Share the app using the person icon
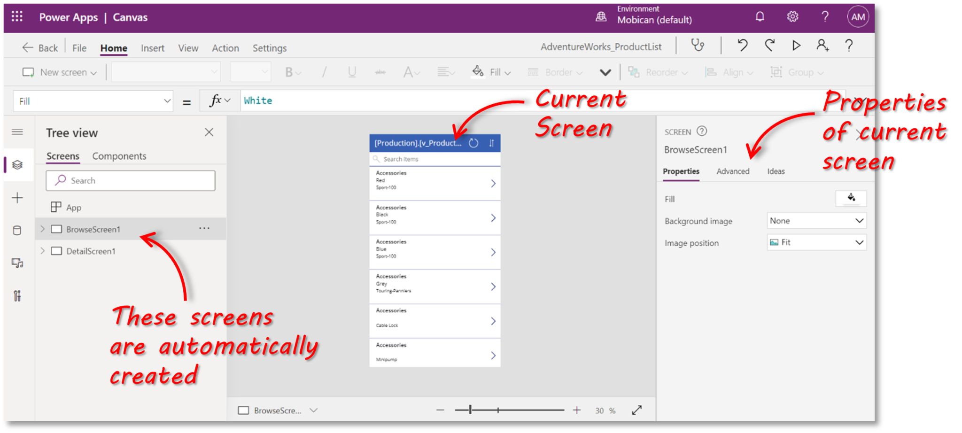962x433 pixels. click(x=822, y=45)
